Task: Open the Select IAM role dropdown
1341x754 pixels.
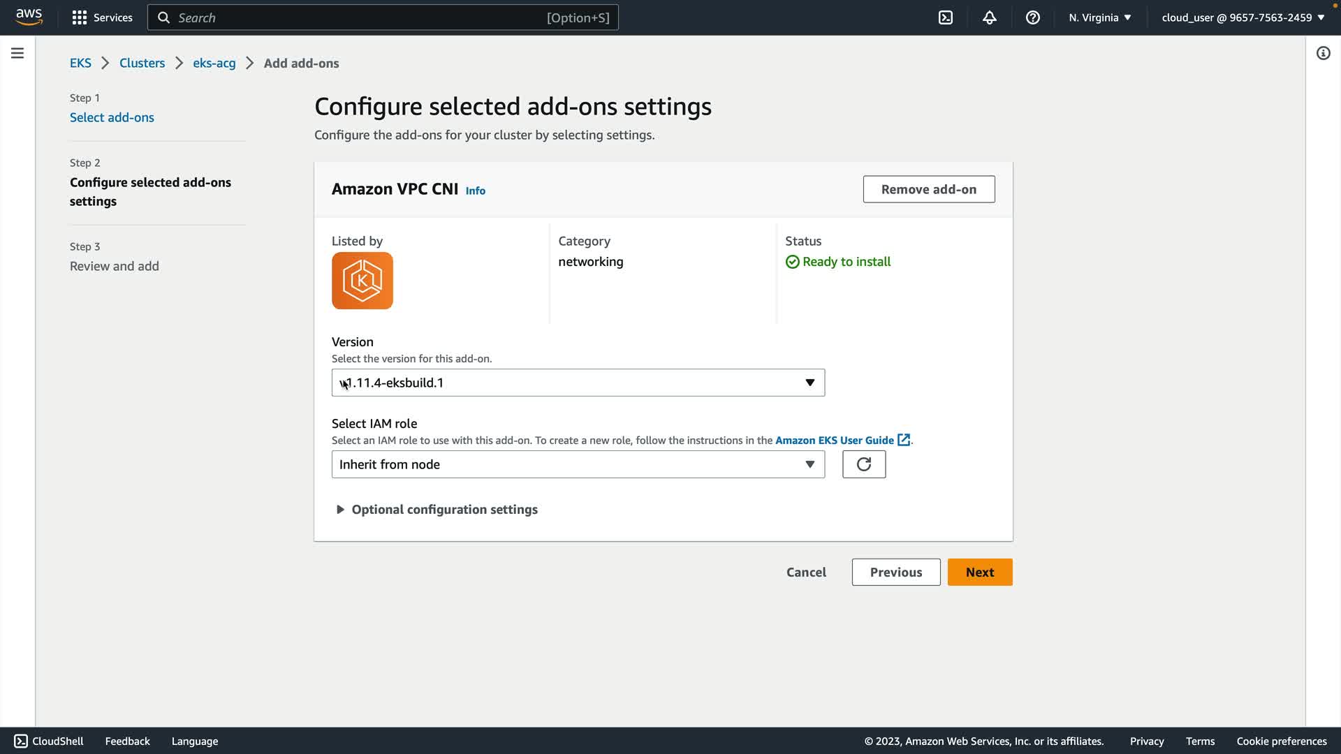Action: [x=578, y=464]
